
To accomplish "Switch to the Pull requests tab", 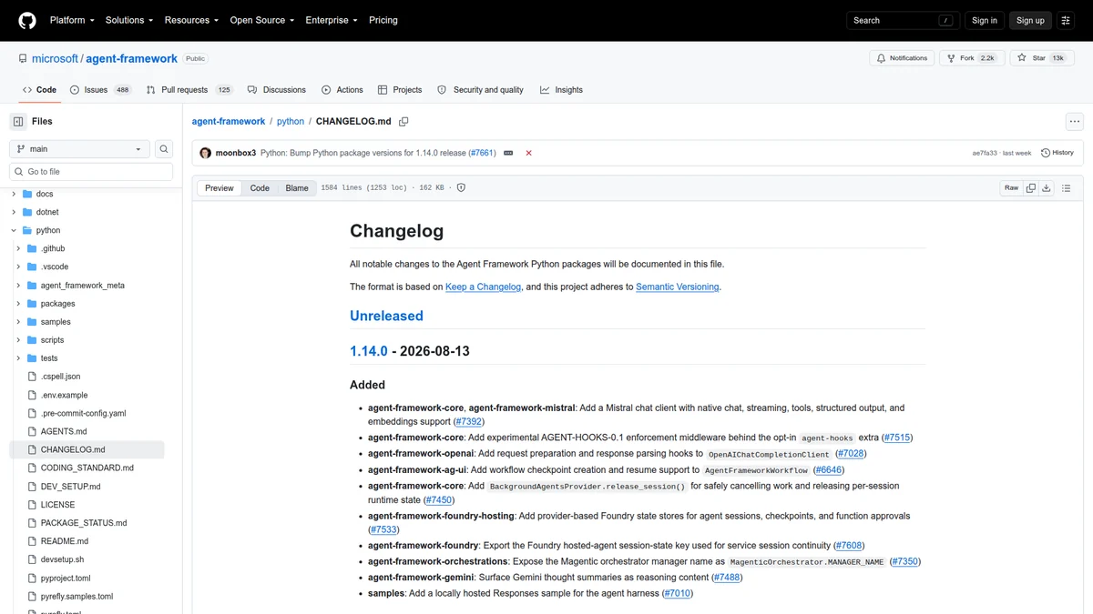I will [189, 90].
